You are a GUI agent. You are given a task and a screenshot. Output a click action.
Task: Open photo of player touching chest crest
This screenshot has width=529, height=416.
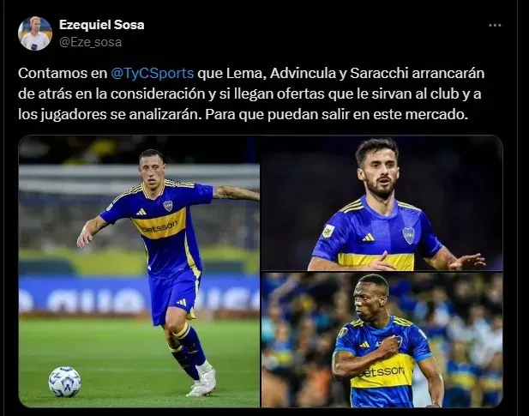(x=382, y=340)
